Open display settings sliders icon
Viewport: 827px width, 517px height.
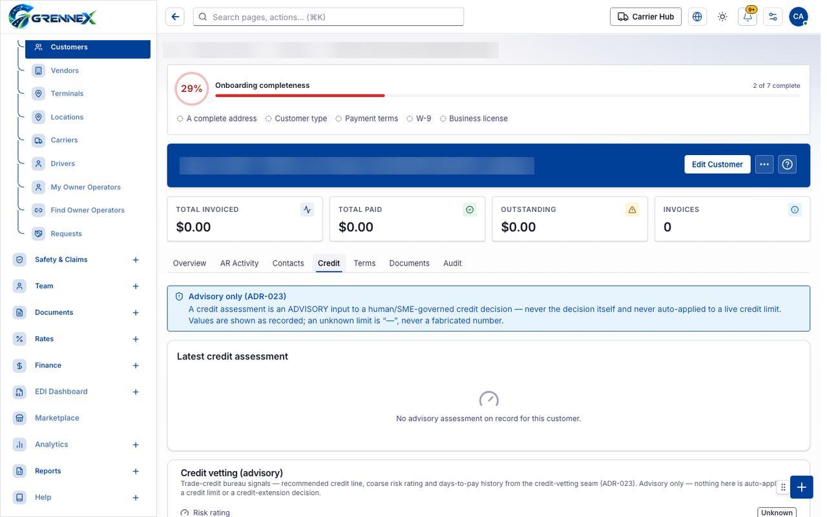tap(773, 17)
